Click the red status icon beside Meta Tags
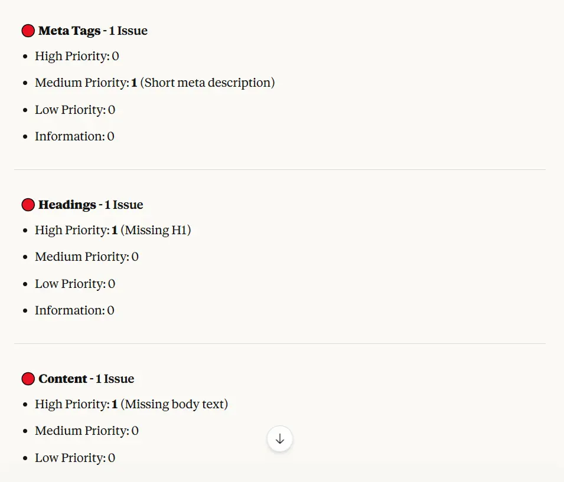 click(x=28, y=30)
